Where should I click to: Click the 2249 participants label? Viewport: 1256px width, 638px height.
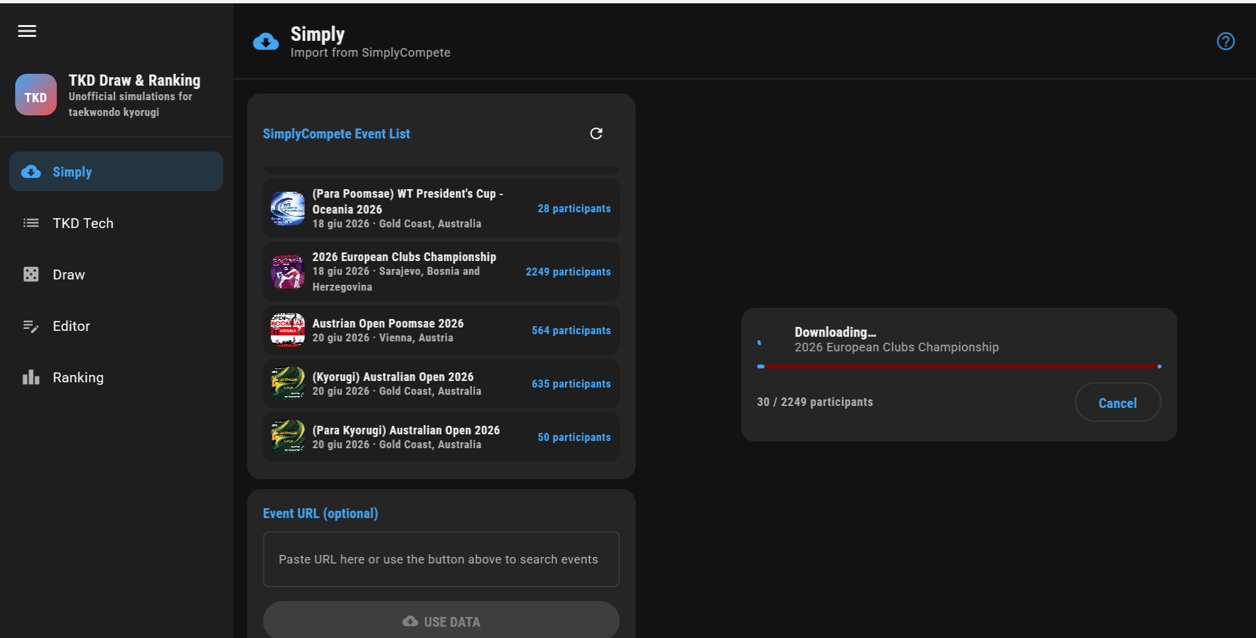point(568,272)
